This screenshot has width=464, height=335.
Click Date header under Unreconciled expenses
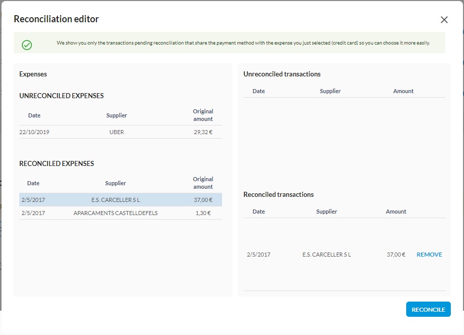34,115
